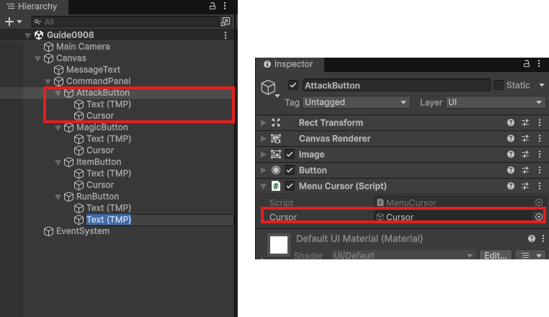Open Canvas Renderer presets icon
This screenshot has height=317, width=549.
click(525, 138)
